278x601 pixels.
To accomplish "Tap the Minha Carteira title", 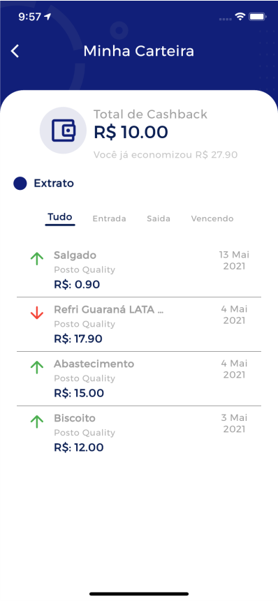I will tap(139, 51).
